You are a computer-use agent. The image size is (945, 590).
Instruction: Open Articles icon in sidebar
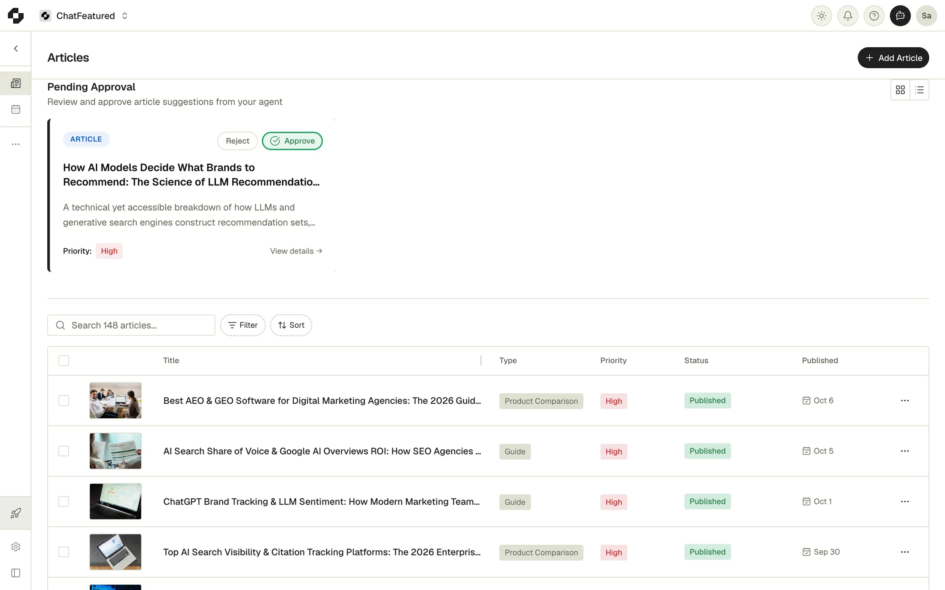coord(16,83)
